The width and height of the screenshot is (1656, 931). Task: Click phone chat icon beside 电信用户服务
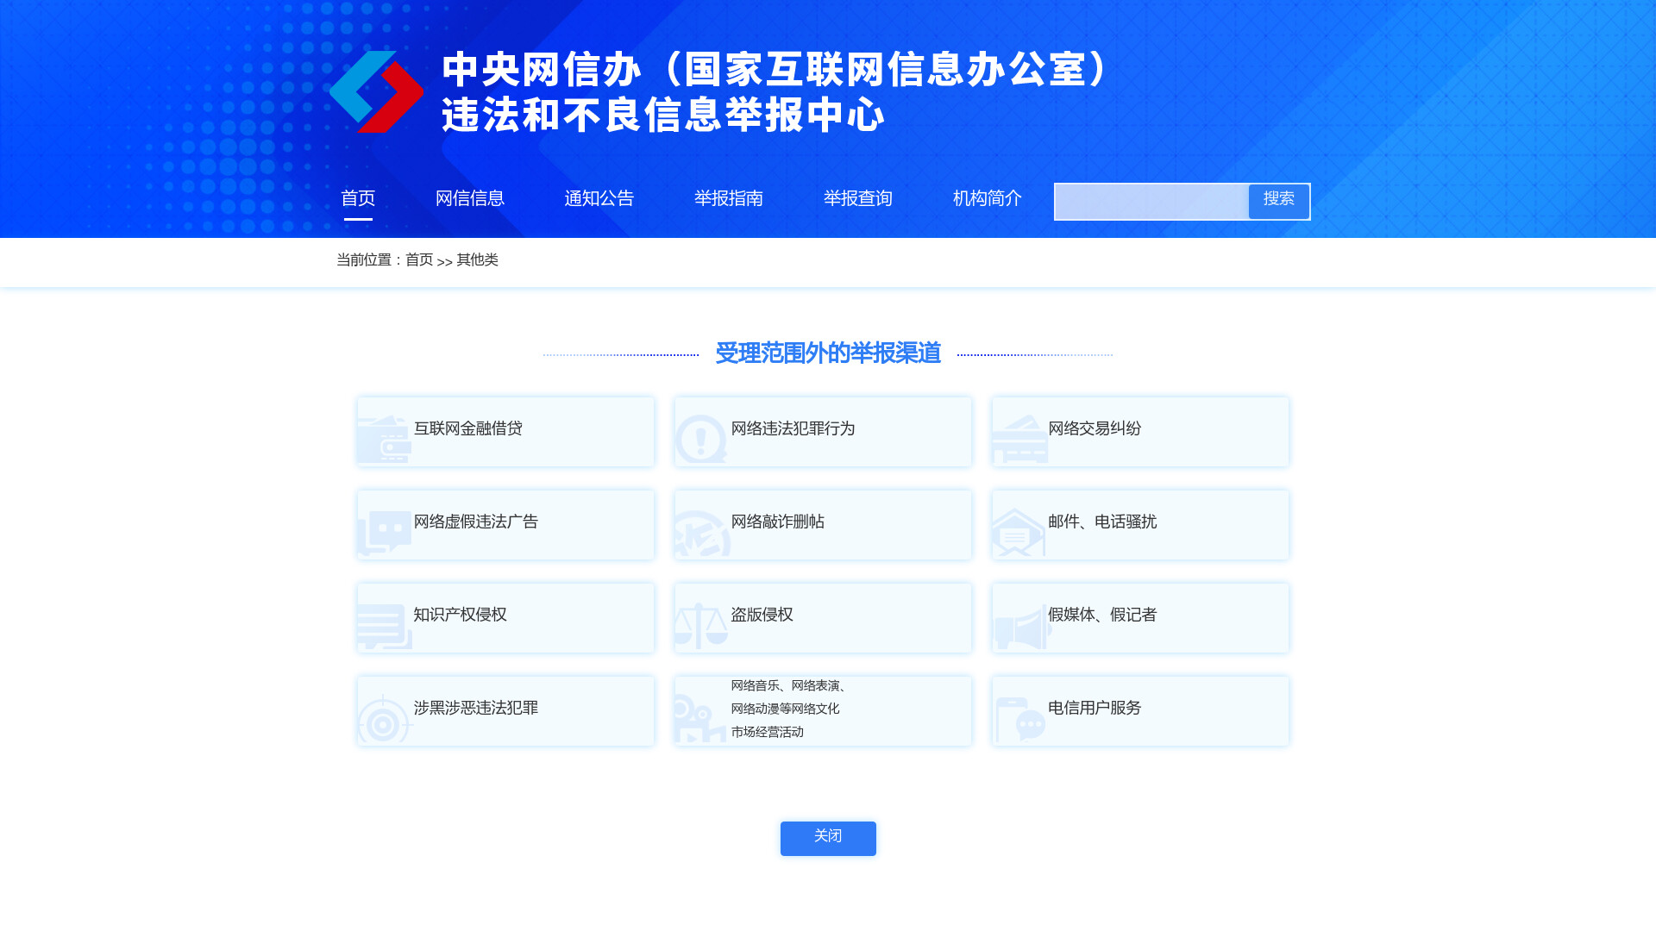pos(1019,719)
